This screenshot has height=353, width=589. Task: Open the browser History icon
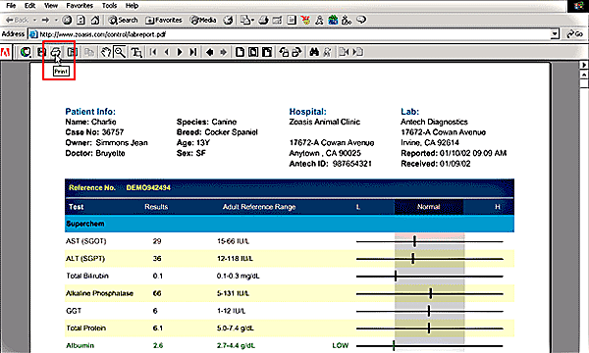click(228, 20)
